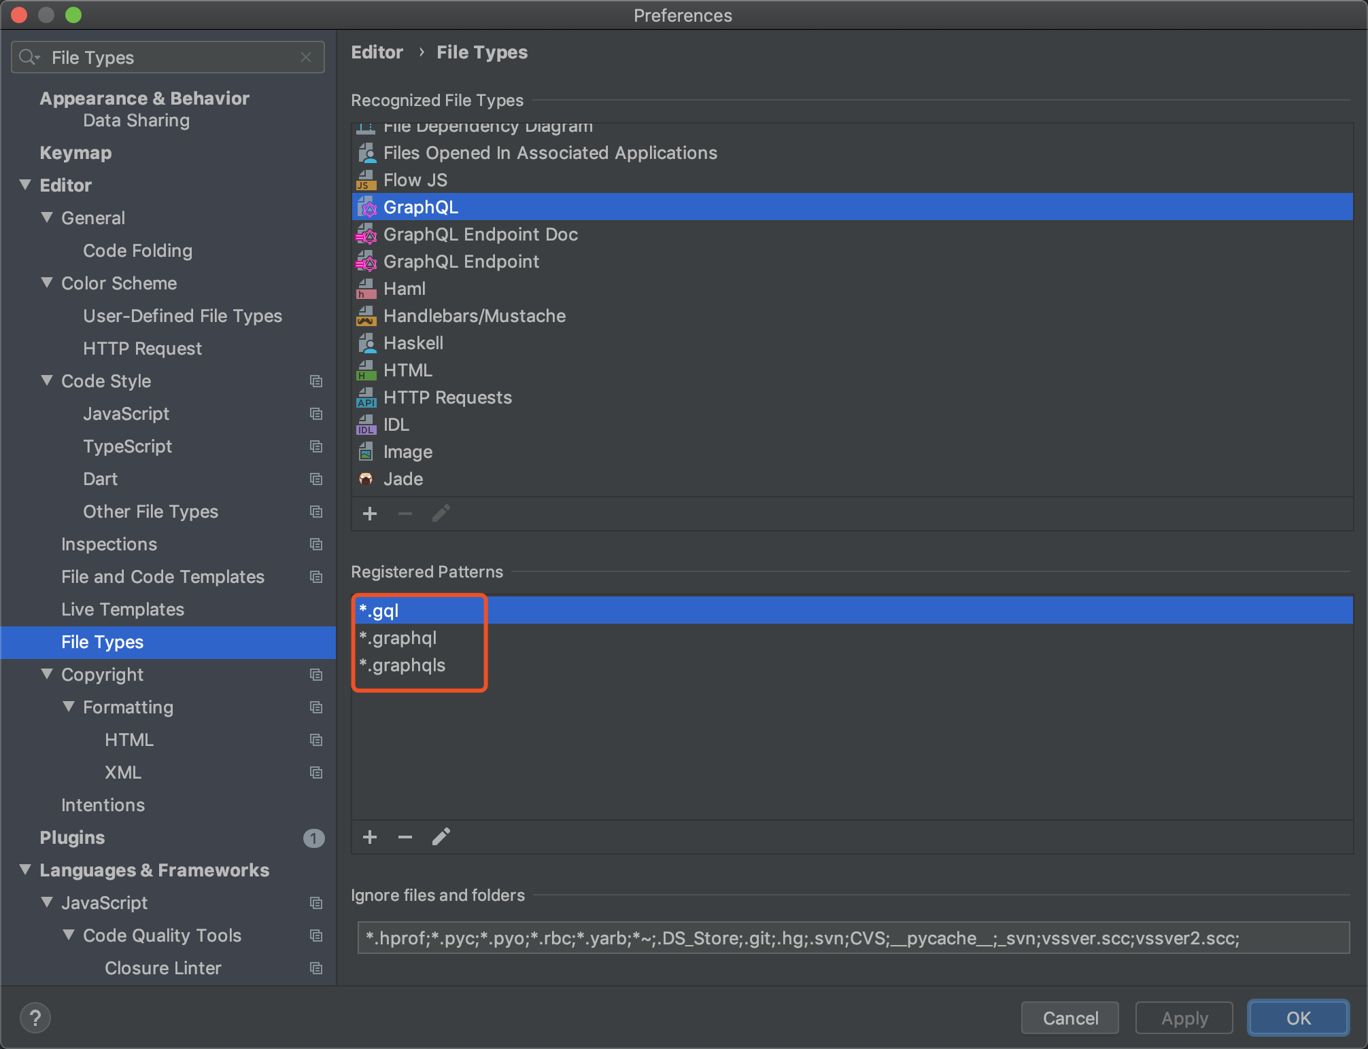Edit the selected pattern with the pencil icon
Image resolution: width=1368 pixels, height=1049 pixels.
click(x=441, y=837)
